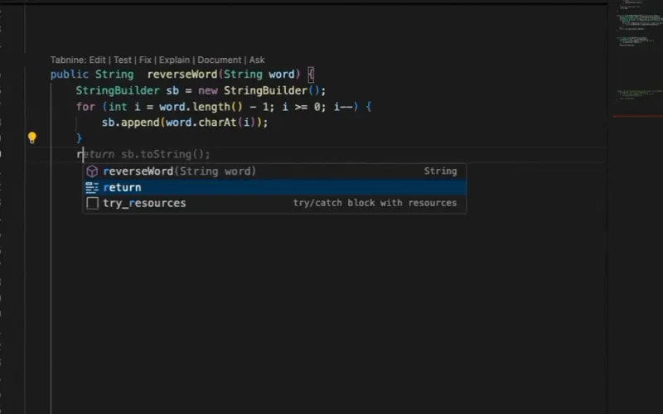Screen dimensions: 663x414
Task: Open Tabnine Edit code lens
Action: pyautogui.click(x=97, y=60)
